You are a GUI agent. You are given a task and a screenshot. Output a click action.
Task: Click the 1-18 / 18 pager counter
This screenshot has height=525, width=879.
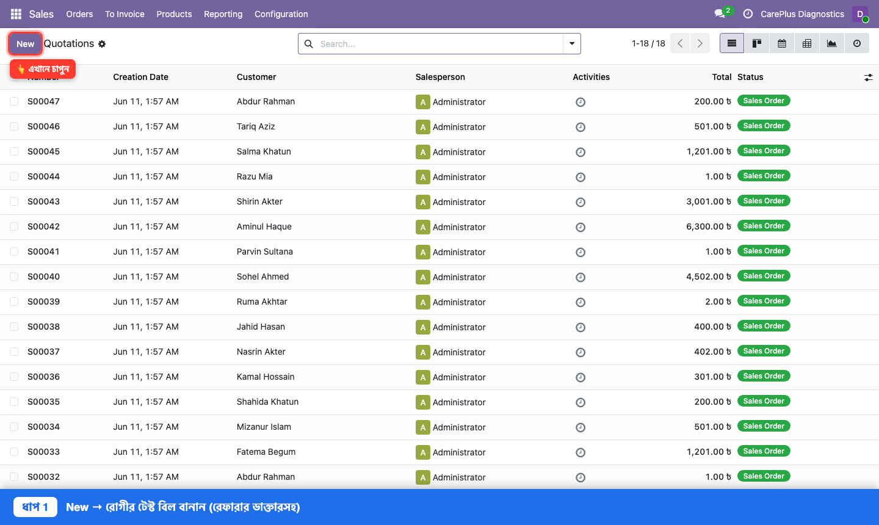pyautogui.click(x=648, y=43)
